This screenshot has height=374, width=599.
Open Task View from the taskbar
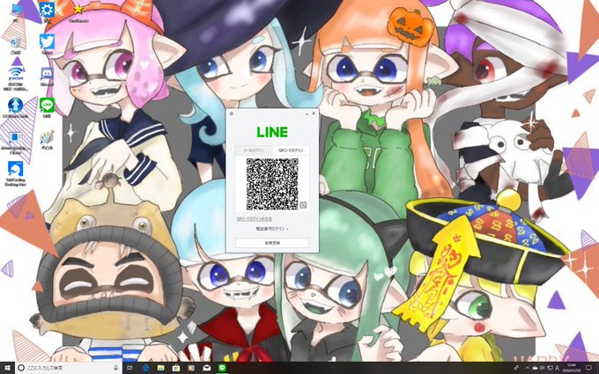[x=129, y=368]
